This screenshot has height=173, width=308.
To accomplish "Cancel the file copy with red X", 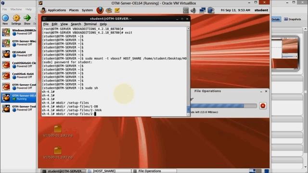I will tap(263, 106).
